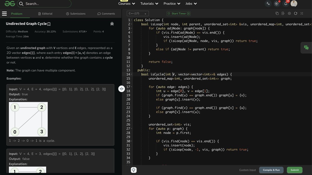Viewport: 312px width, 175px height.
Task: Enter fullscreen editor mode
Action: tap(302, 14)
